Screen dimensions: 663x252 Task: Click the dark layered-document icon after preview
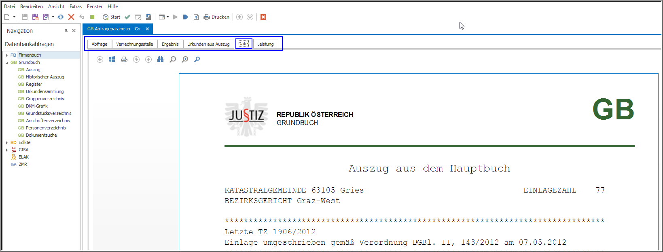(x=148, y=17)
